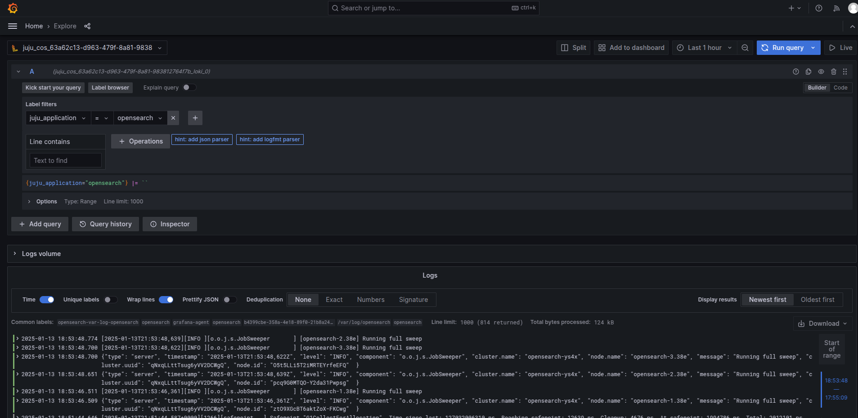Enable the Prettify JSON toggle
Image resolution: width=858 pixels, height=418 pixels.
pos(230,300)
